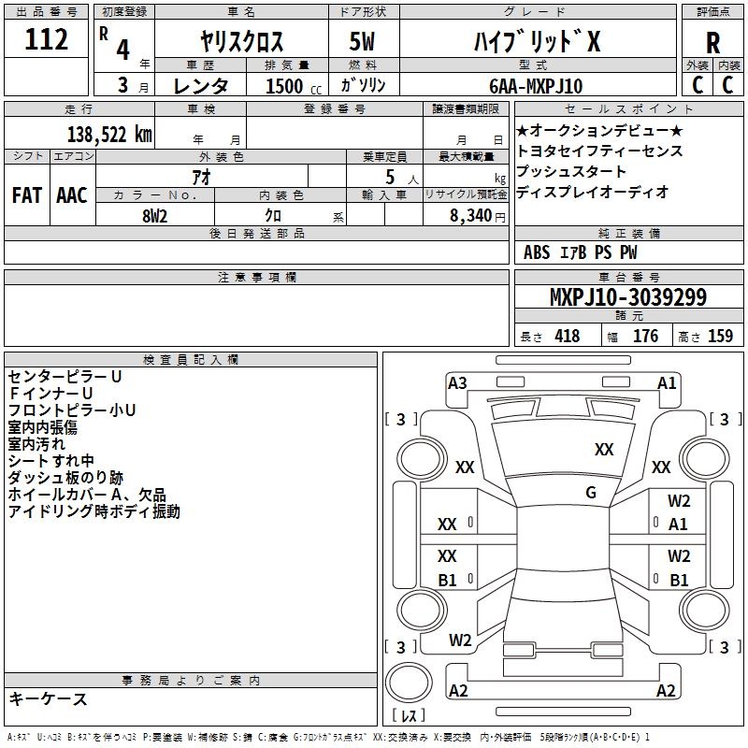The image size is (748, 748).
Task: Click fuel type ガソリン
Action: pos(363,85)
